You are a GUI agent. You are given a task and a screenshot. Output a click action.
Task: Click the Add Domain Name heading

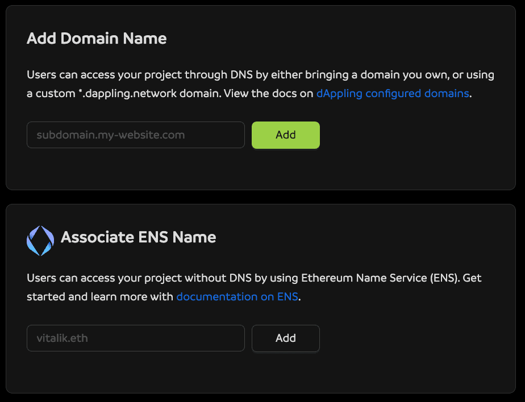point(97,39)
